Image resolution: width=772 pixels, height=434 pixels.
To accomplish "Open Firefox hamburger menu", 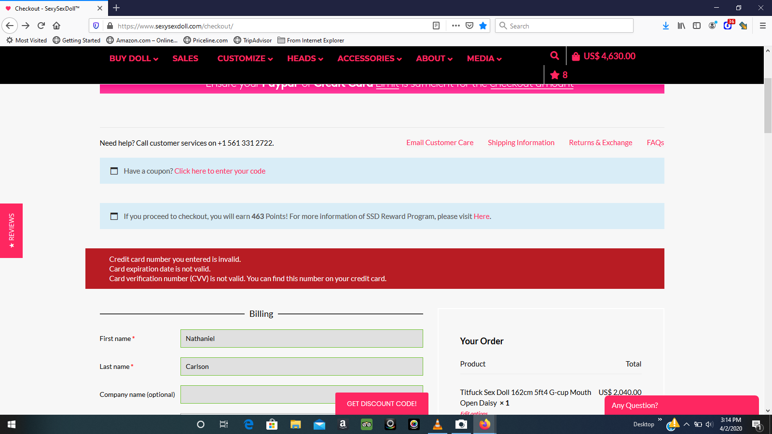I will tap(763, 26).
